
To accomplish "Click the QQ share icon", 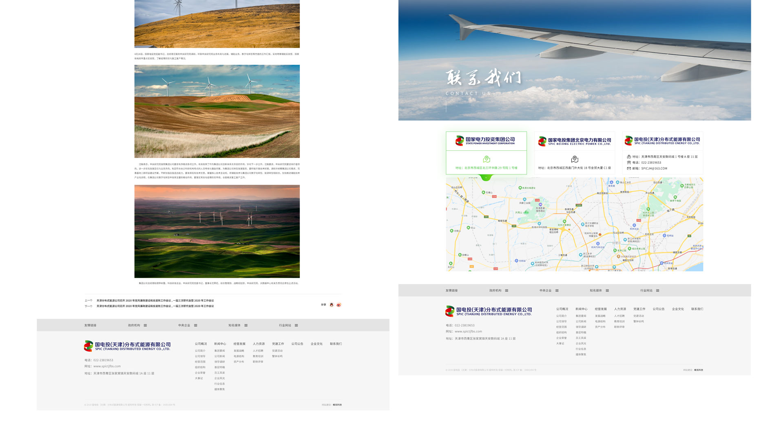I will [x=332, y=305].
